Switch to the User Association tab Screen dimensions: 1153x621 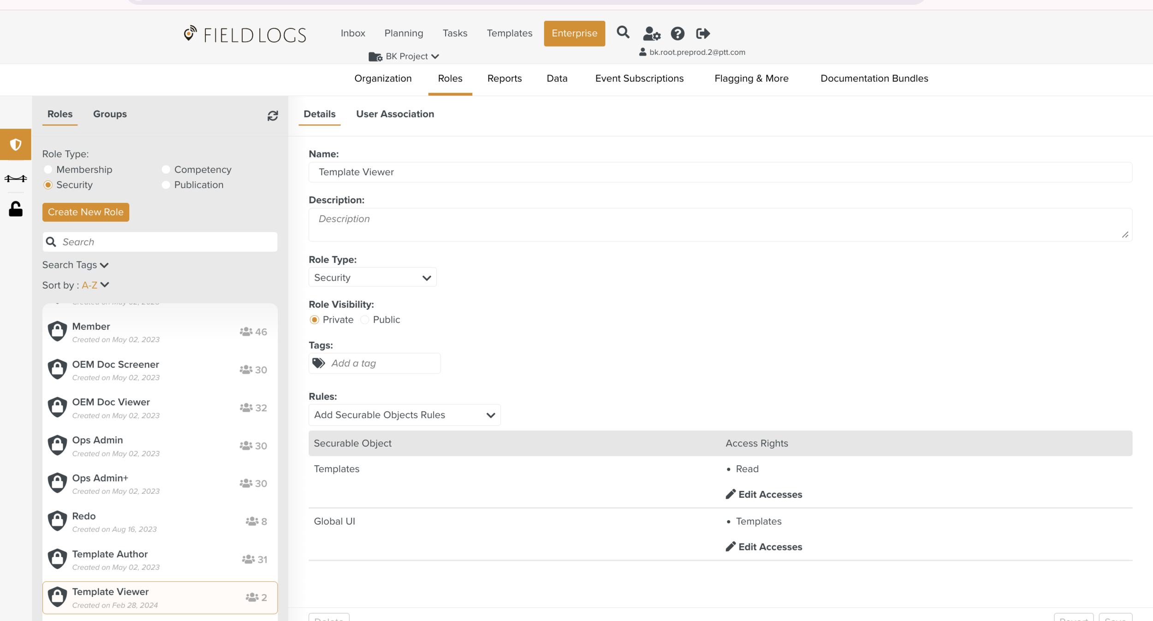(x=395, y=114)
